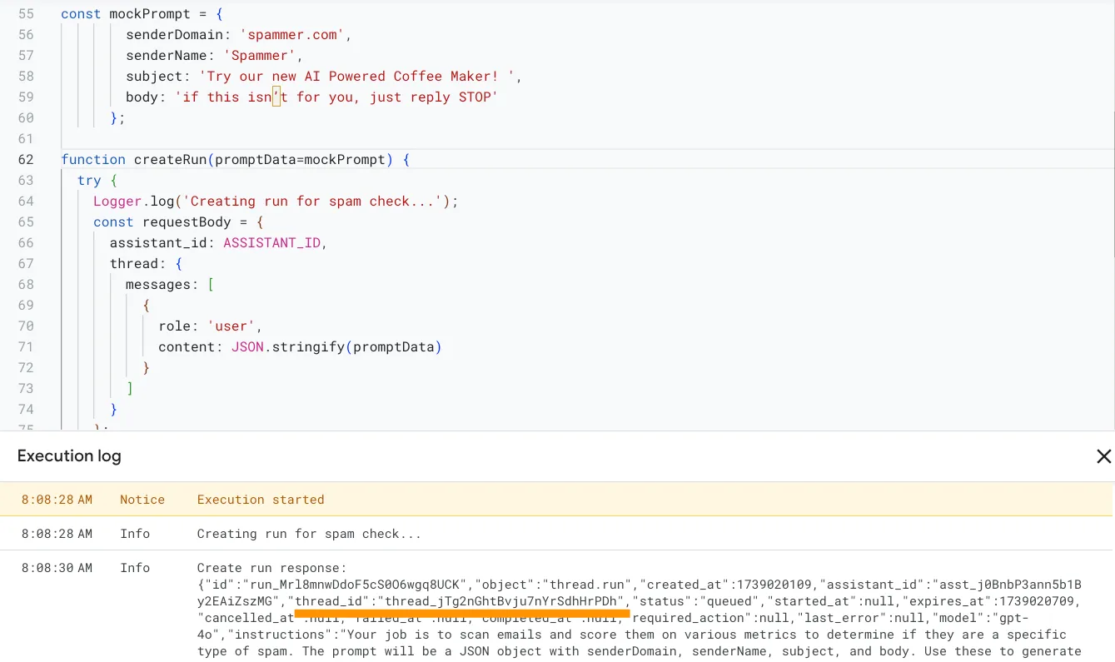Click the 8:08:30 AM timestamp in the log
The height and width of the screenshot is (662, 1115).
pyautogui.click(x=57, y=568)
